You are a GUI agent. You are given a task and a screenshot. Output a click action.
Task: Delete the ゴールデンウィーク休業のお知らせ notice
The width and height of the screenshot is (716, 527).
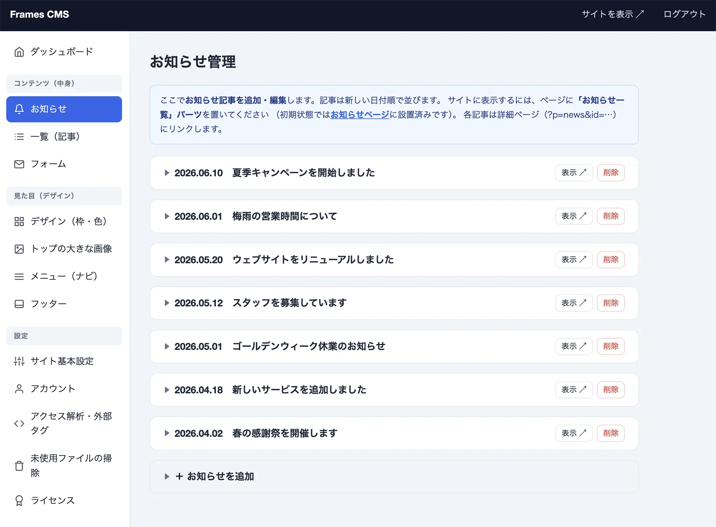pos(611,347)
